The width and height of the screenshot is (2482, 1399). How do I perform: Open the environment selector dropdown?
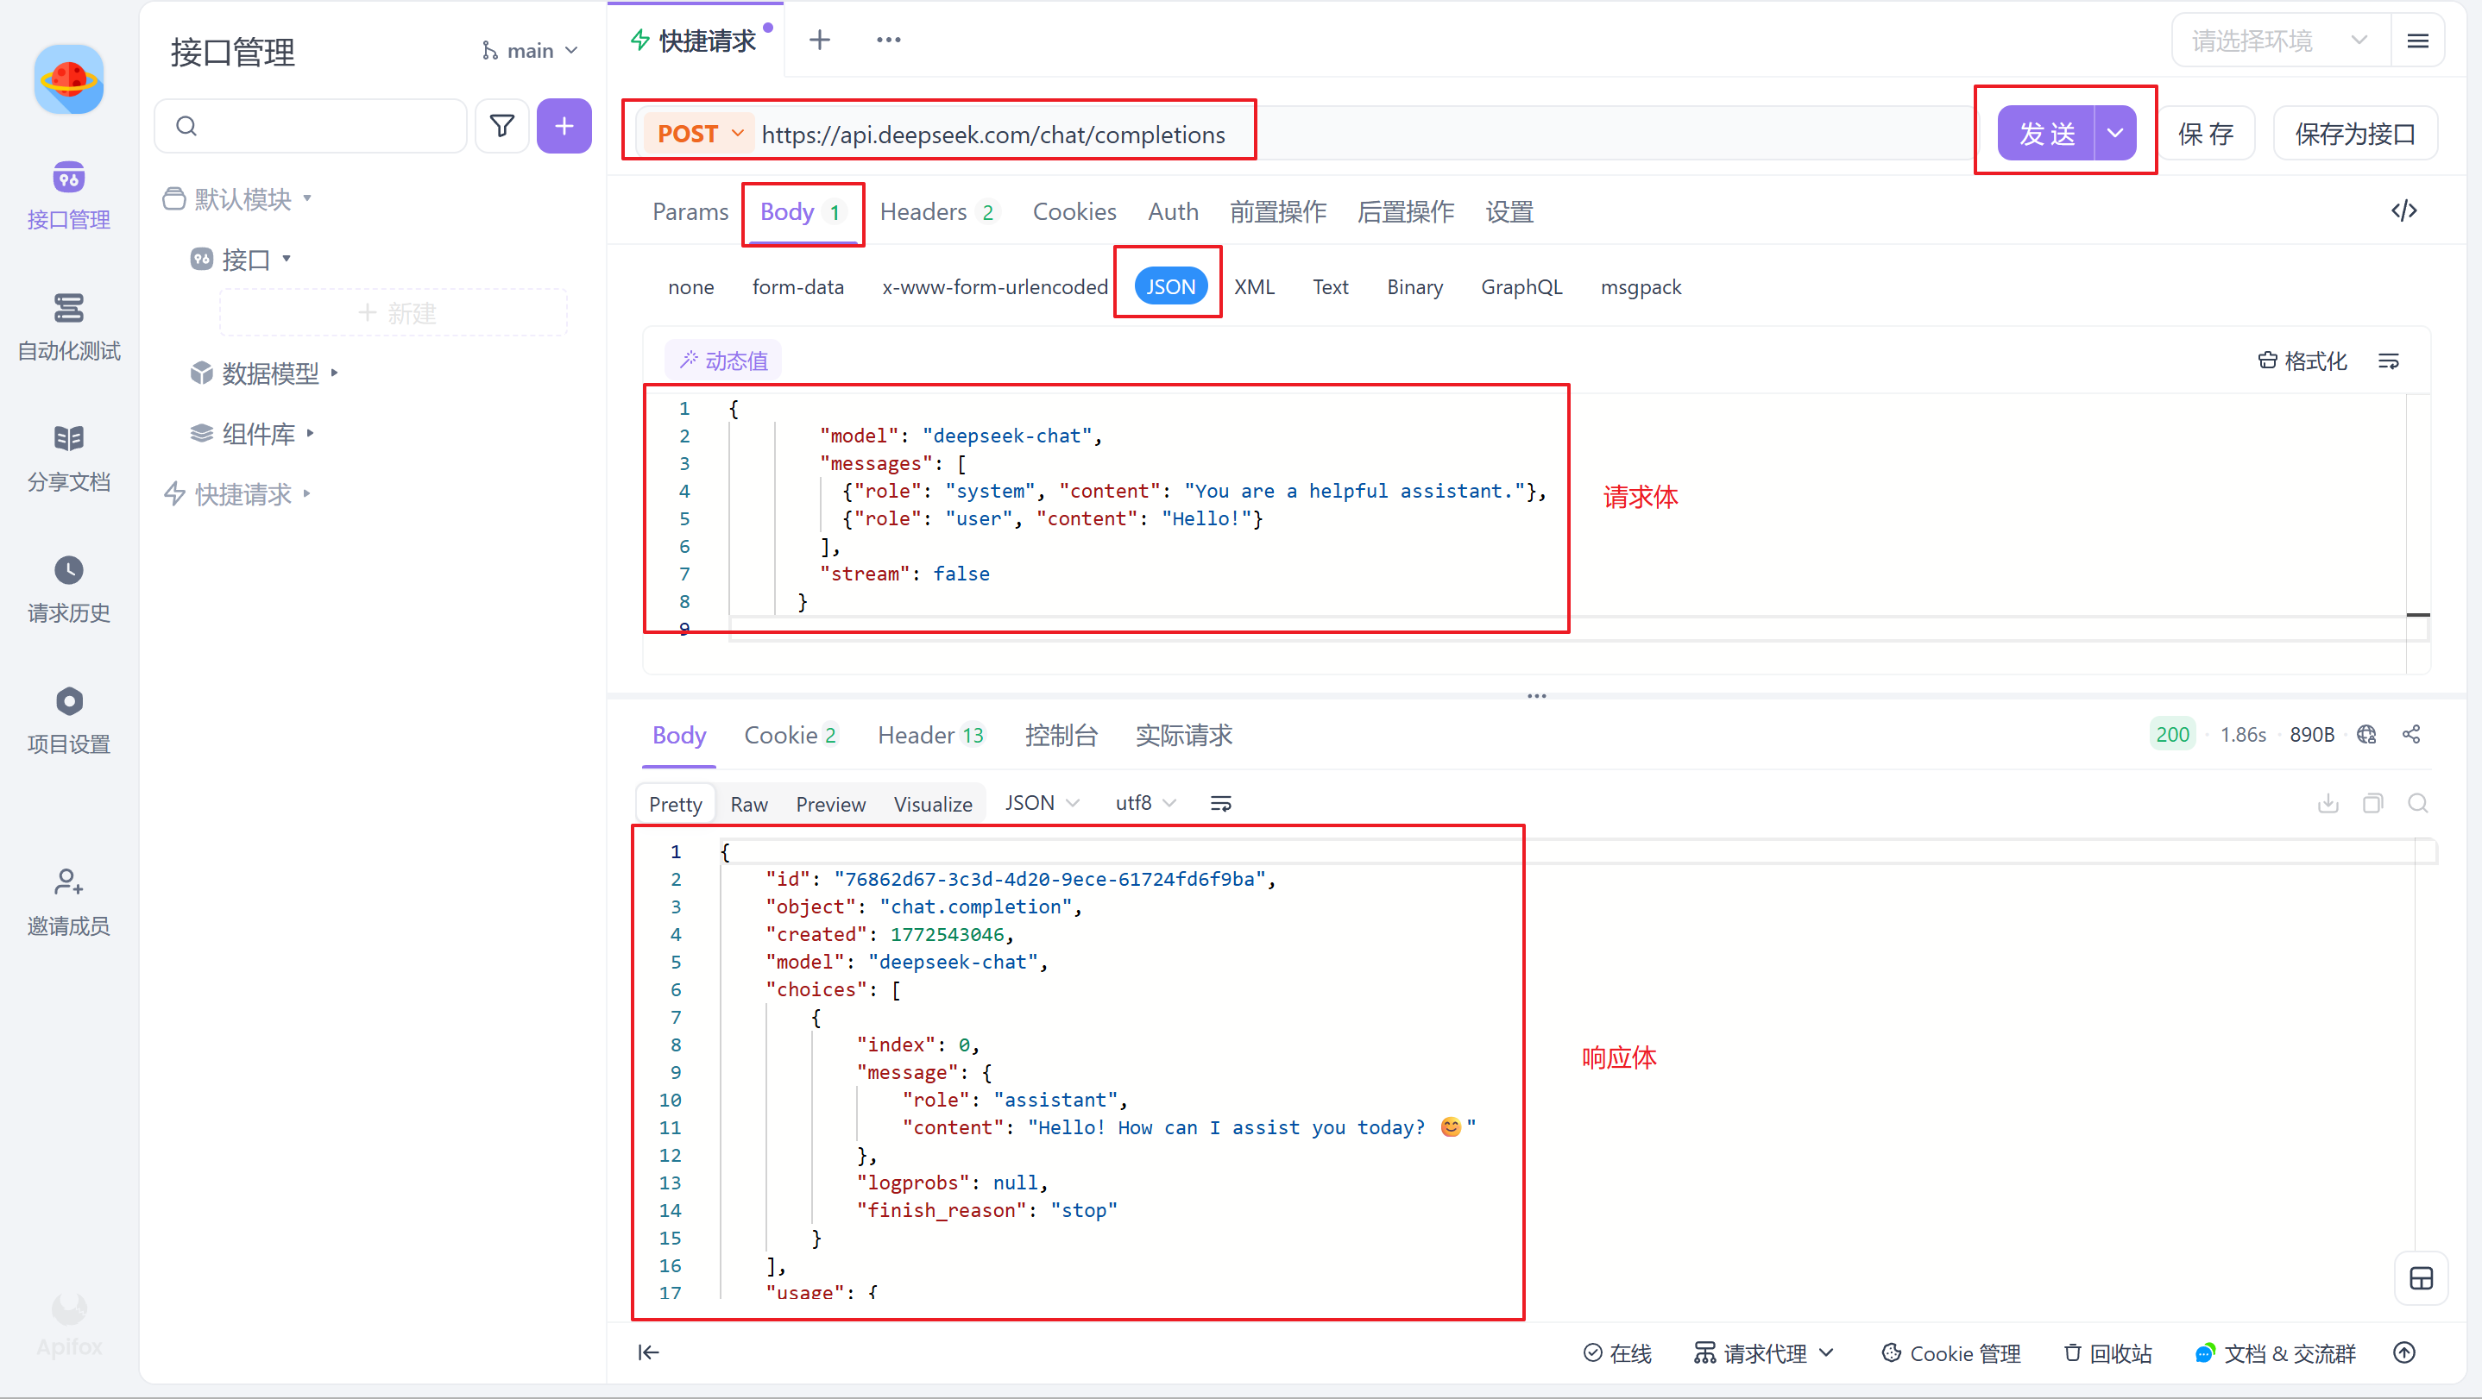tap(2278, 41)
